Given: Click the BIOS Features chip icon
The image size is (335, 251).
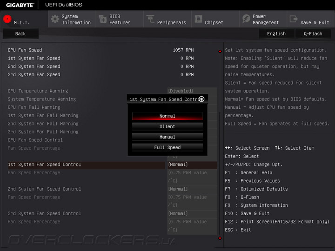Looking at the screenshot, I should tap(103, 19).
